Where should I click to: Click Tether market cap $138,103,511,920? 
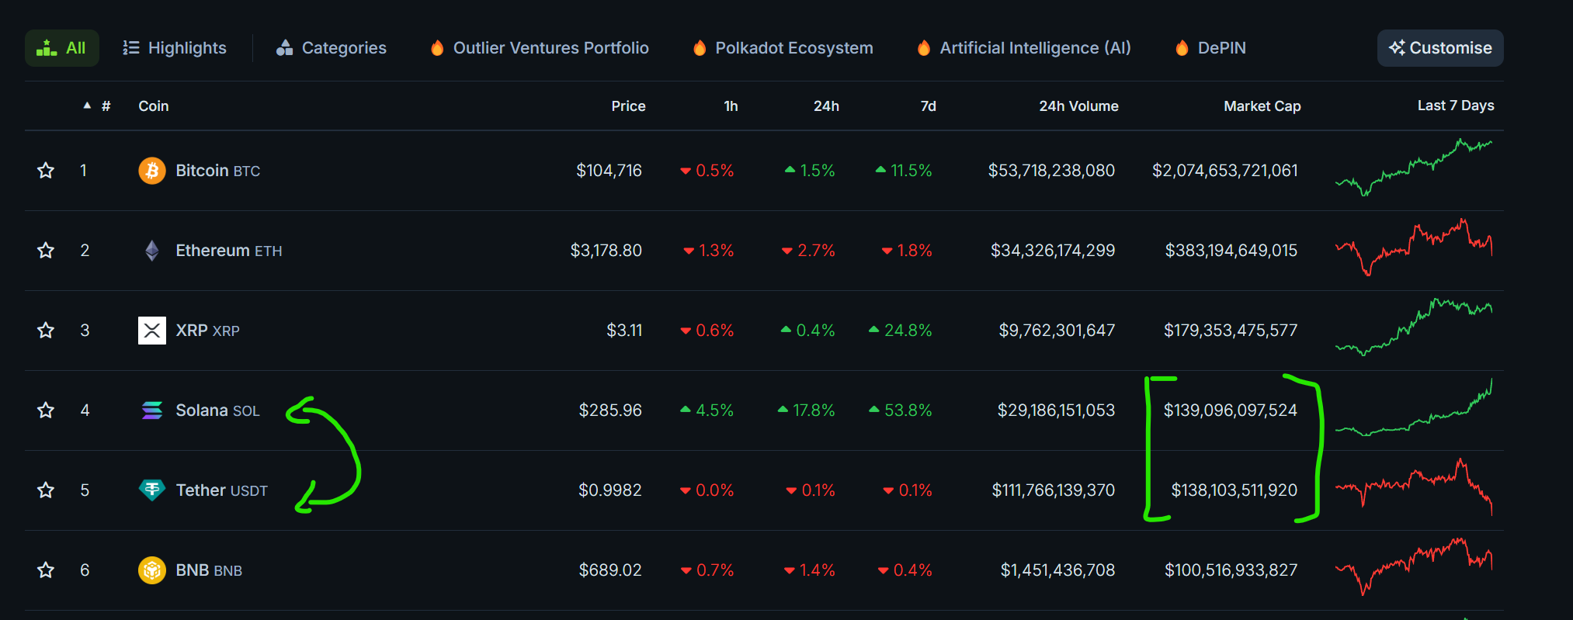tap(1234, 490)
